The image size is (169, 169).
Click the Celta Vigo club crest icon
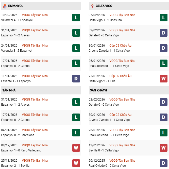(x=92, y=6)
